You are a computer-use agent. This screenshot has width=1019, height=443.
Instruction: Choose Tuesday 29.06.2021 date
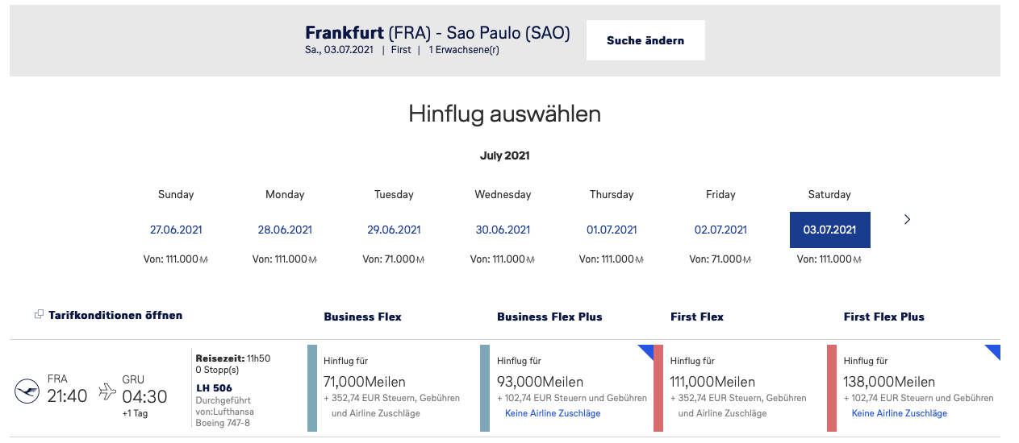pyautogui.click(x=394, y=230)
